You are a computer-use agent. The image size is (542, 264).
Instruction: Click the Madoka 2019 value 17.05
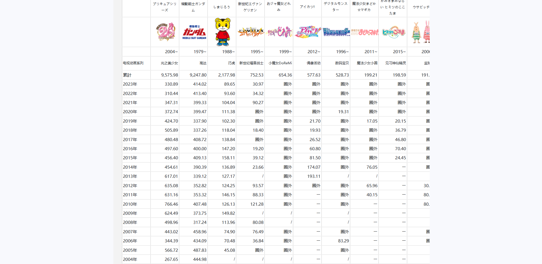pyautogui.click(x=372, y=121)
